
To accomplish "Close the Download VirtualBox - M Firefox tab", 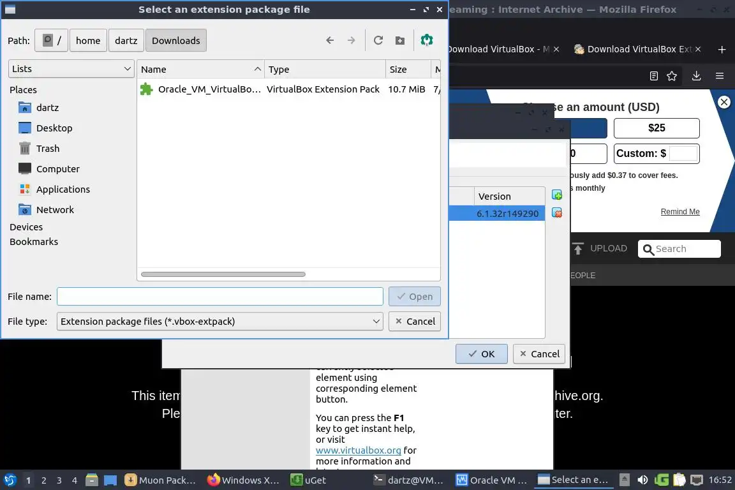I will tap(556, 49).
